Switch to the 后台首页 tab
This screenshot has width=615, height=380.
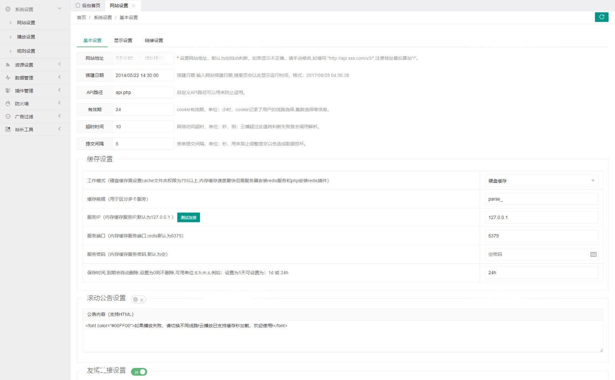(x=88, y=6)
